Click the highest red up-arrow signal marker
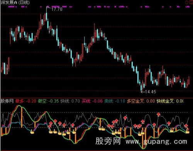The width and height of the screenshot is (193, 151). click(x=159, y=114)
